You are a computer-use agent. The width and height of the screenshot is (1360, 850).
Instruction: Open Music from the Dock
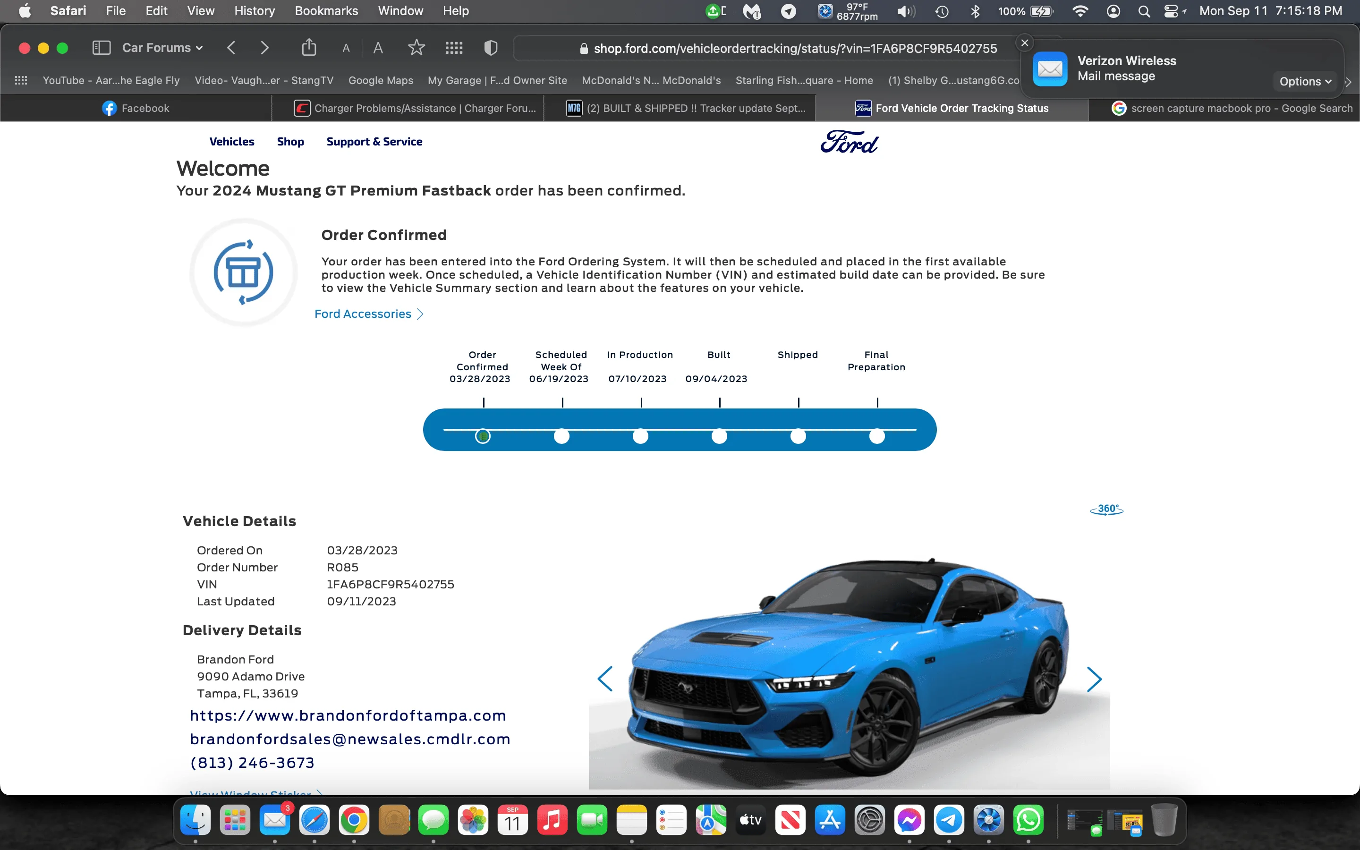pos(552,821)
